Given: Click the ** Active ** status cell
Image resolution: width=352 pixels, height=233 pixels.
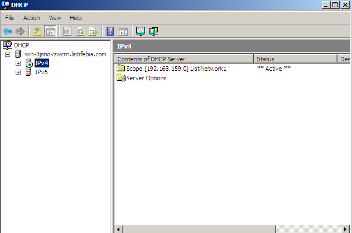Looking at the screenshot, I should [x=274, y=69].
